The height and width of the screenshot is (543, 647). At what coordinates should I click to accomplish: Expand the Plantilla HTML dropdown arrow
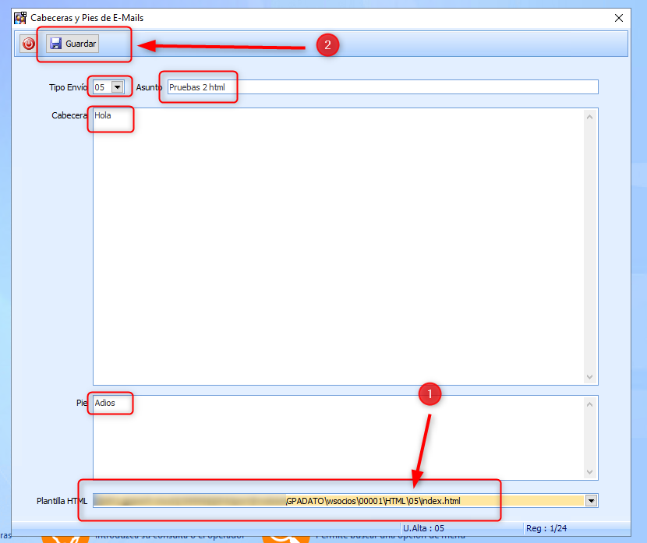pyautogui.click(x=591, y=501)
